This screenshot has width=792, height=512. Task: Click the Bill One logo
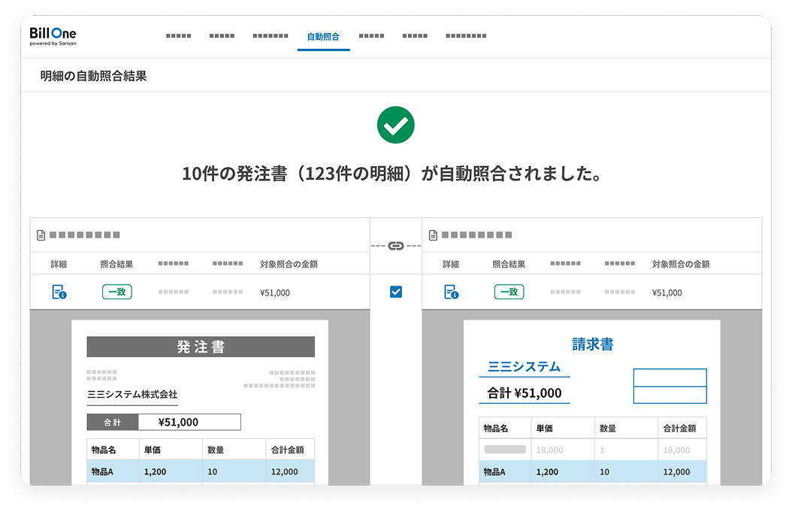pyautogui.click(x=53, y=36)
